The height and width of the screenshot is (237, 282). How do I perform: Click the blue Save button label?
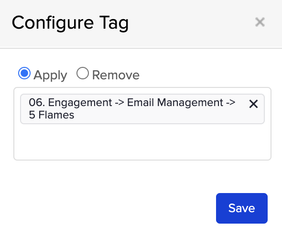(242, 208)
